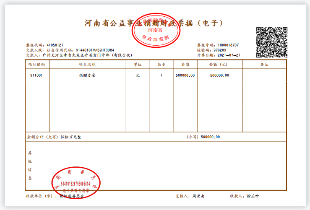Click the 金额（元） column header
310x210 pixels.
point(218,65)
